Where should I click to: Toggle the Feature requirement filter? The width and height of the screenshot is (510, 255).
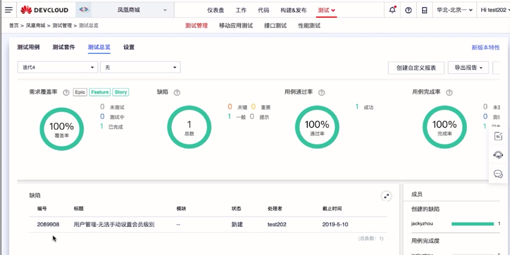(x=100, y=92)
